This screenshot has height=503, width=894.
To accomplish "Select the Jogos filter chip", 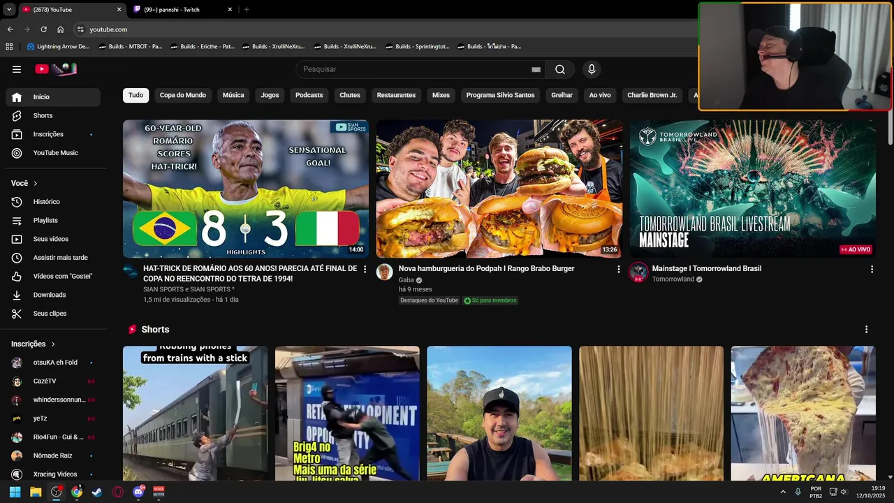I will pyautogui.click(x=270, y=95).
